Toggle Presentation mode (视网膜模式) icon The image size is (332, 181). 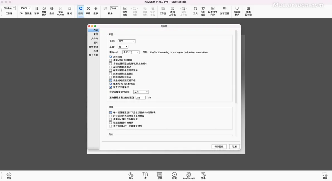[237, 8]
